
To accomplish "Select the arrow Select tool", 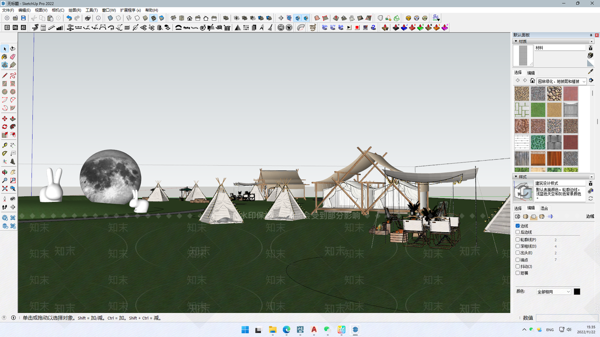I will [5, 49].
